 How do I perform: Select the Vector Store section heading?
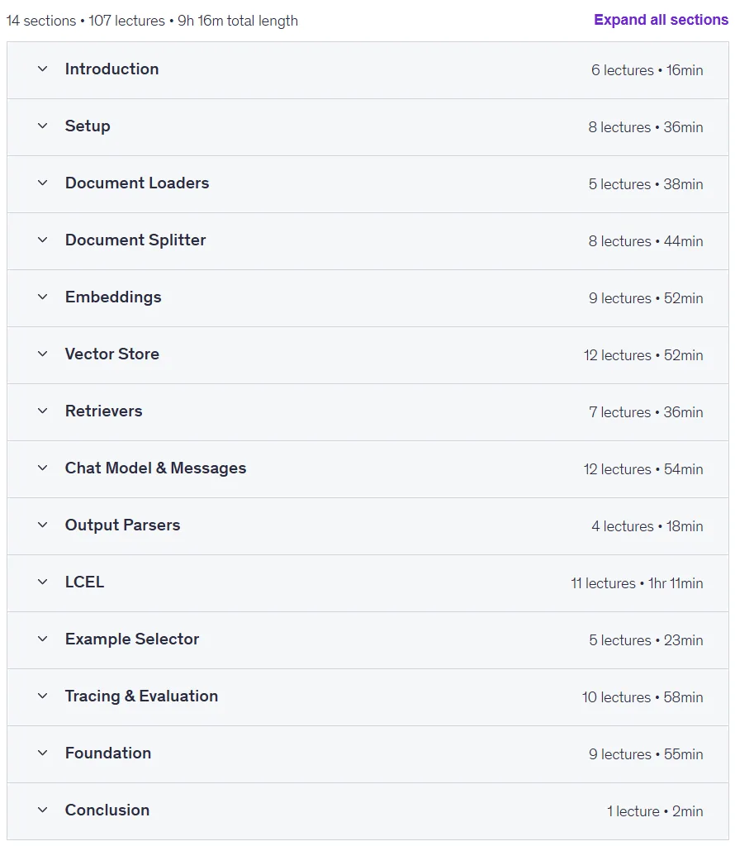(112, 354)
